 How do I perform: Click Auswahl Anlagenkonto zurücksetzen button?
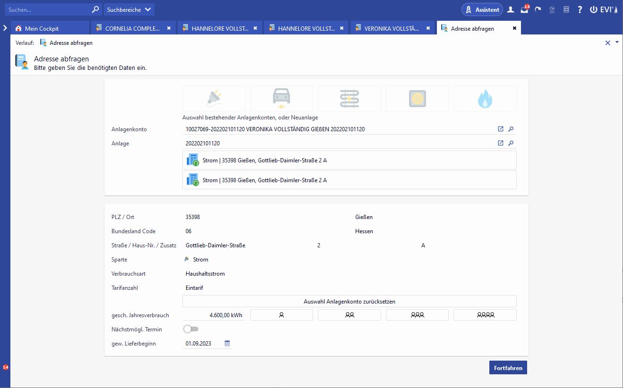click(349, 301)
